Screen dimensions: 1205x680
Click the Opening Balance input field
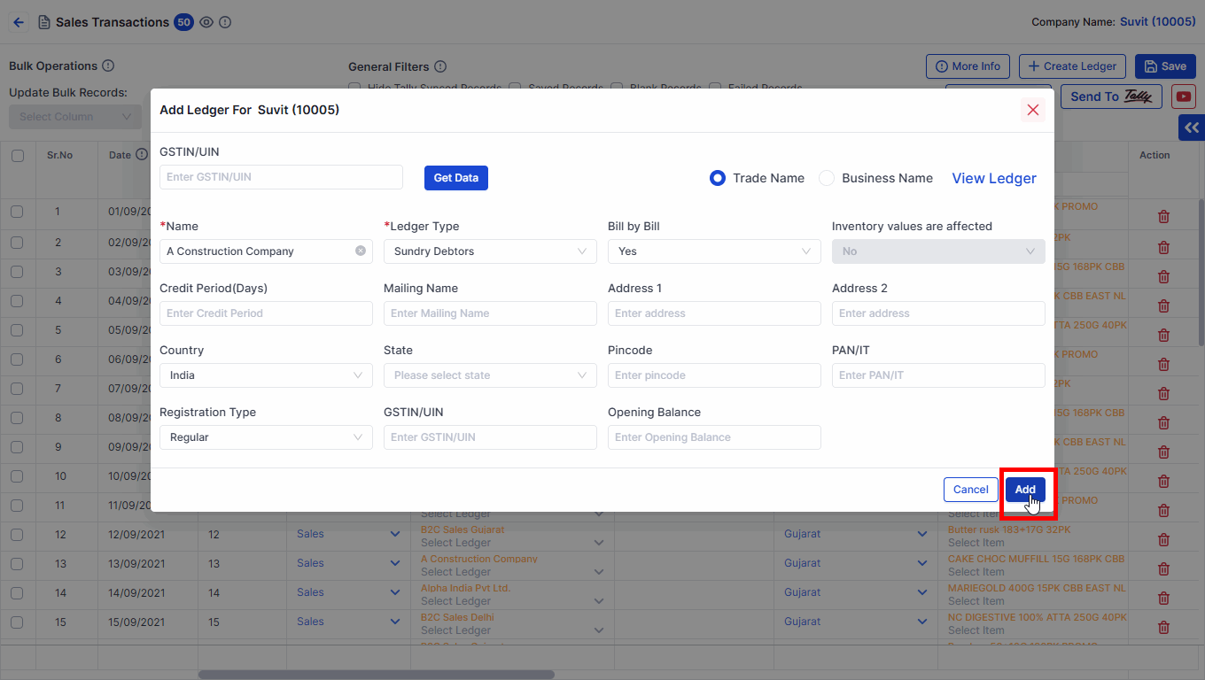tap(714, 437)
